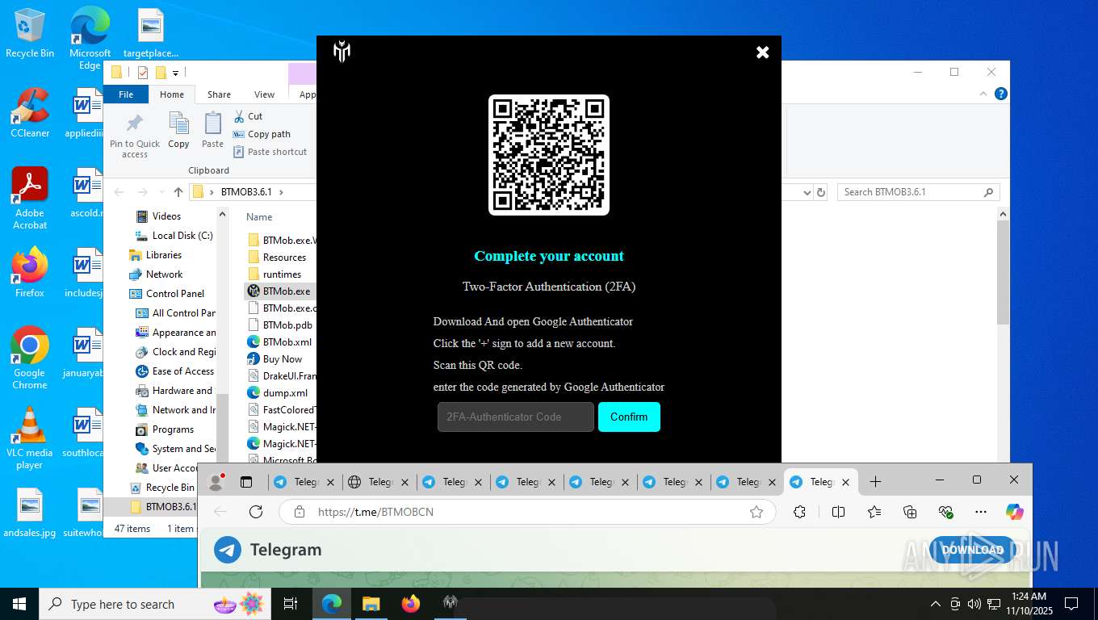The width and height of the screenshot is (1098, 620).
Task: Click the taskbar search box
Action: (156, 604)
